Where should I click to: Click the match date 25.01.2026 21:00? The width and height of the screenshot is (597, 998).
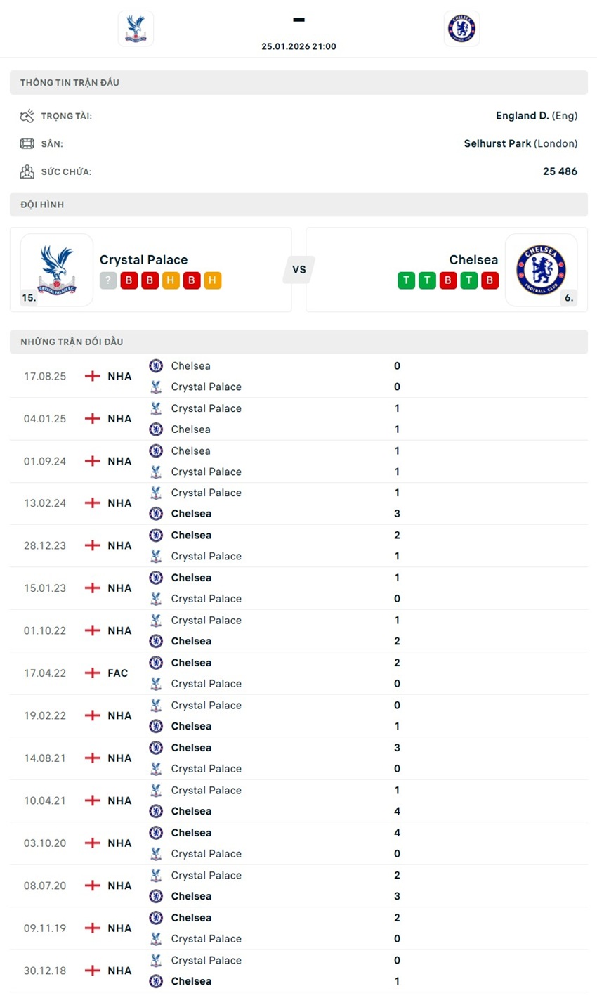pyautogui.click(x=298, y=46)
